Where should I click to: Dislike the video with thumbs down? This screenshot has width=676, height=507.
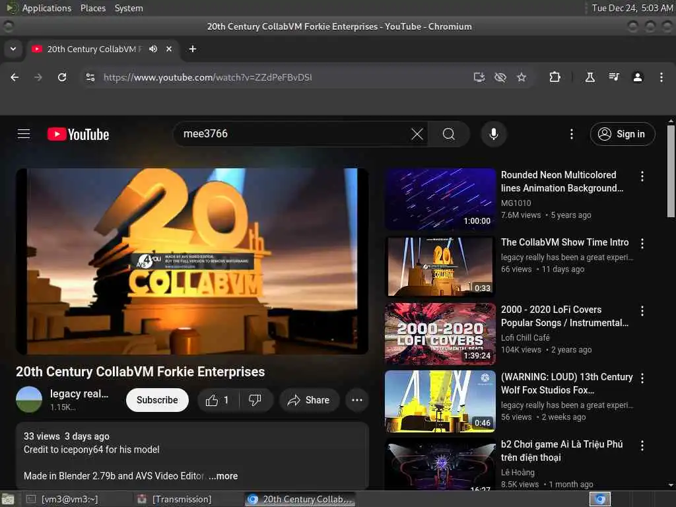[x=255, y=401]
